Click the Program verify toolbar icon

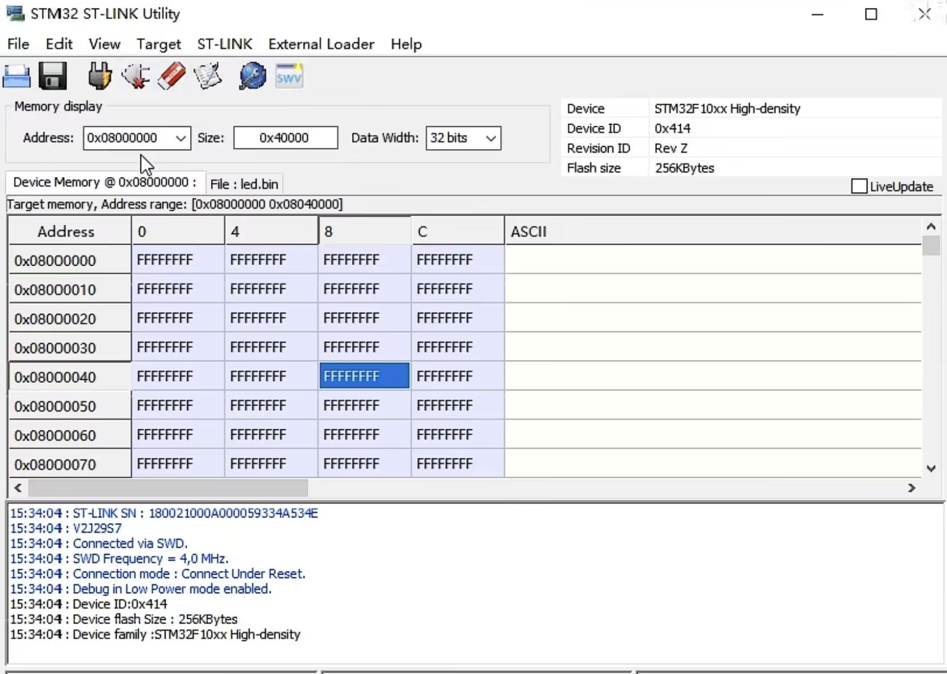[x=208, y=76]
